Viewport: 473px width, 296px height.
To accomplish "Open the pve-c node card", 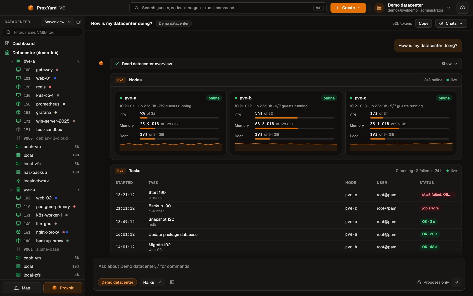I will point(401,123).
